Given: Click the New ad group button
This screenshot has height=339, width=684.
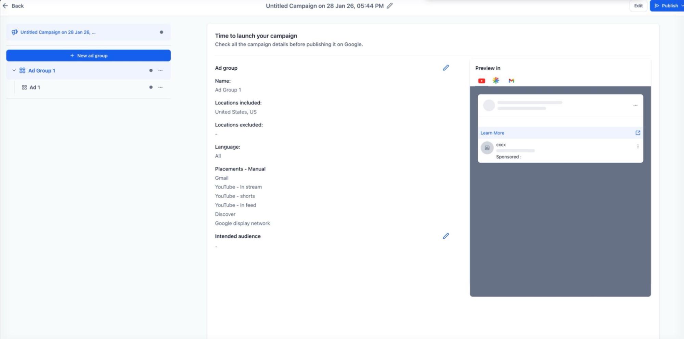Looking at the screenshot, I should (88, 56).
